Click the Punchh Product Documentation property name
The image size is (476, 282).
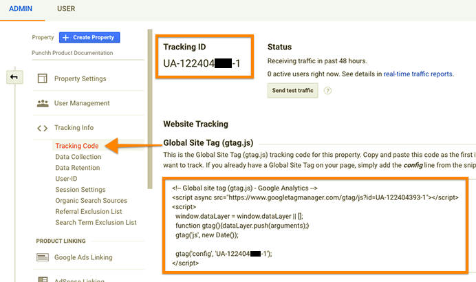pyautogui.click(x=72, y=53)
